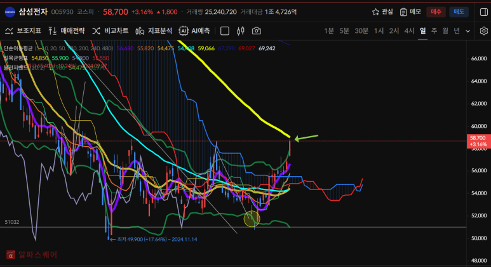Click the 56,680 moving average value

tap(125, 48)
